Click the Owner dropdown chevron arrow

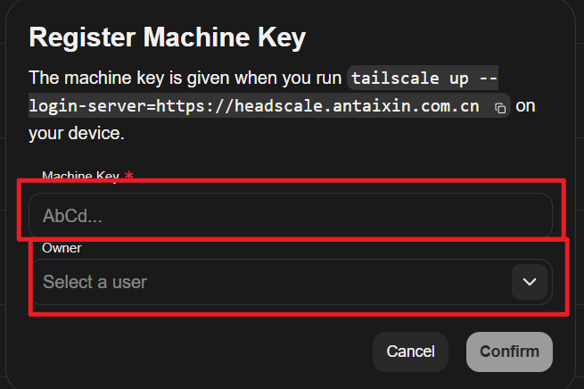coord(530,282)
